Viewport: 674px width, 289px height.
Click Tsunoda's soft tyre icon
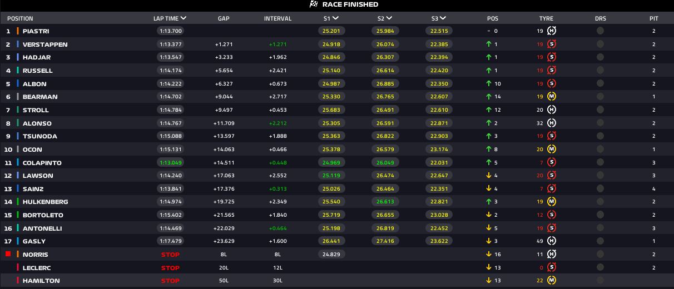[x=551, y=136]
